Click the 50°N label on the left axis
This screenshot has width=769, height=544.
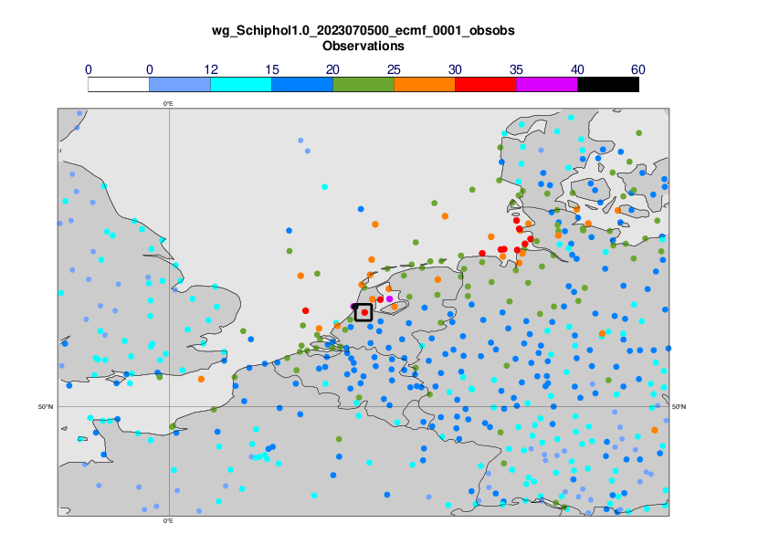point(46,407)
